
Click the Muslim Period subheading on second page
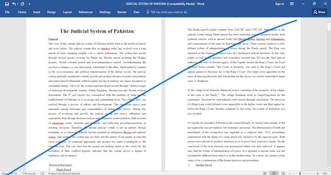click(203, 165)
